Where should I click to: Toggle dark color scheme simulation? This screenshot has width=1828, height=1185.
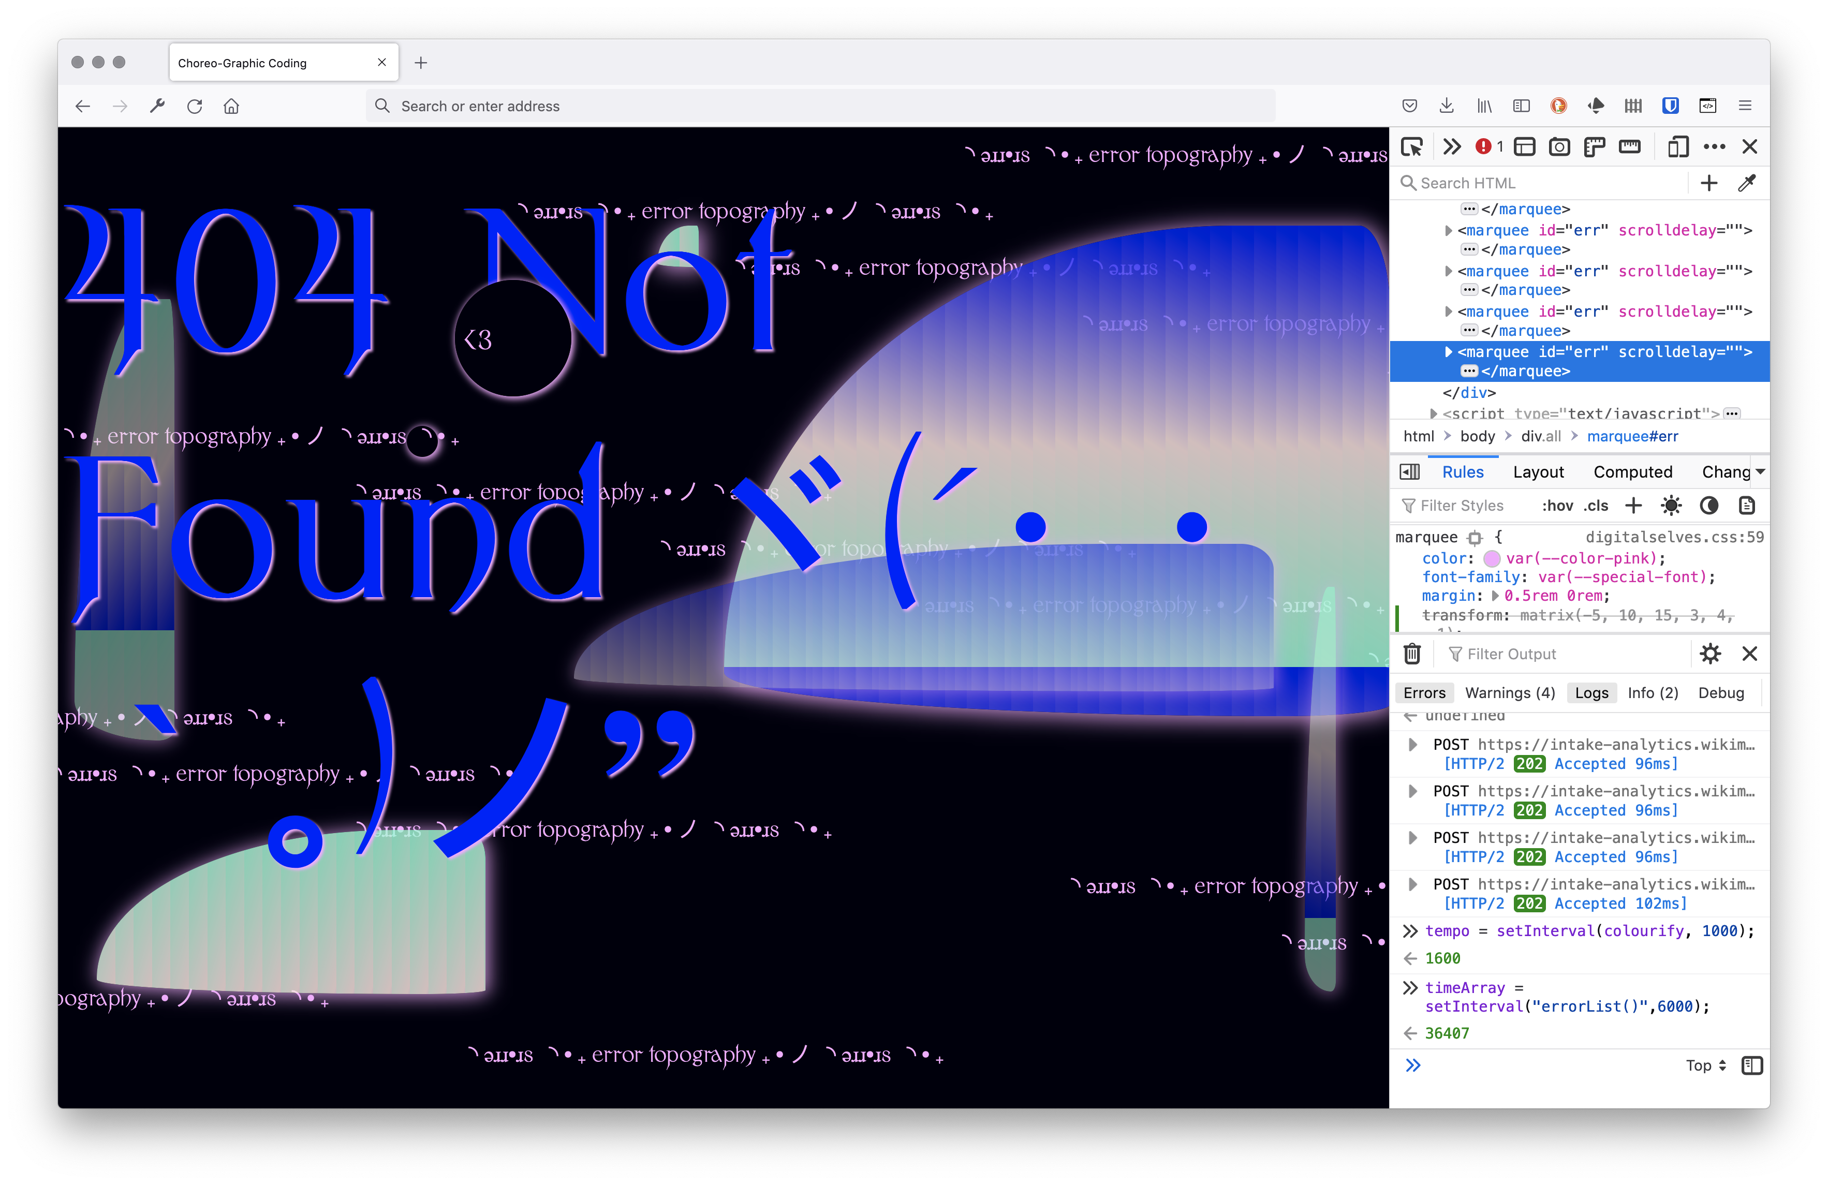point(1708,506)
